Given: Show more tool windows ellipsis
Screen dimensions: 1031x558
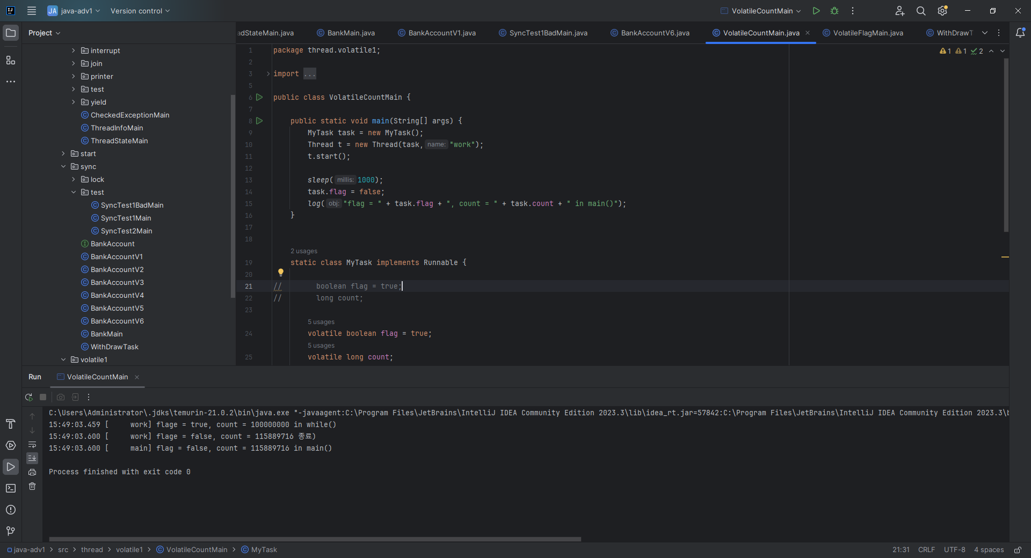Looking at the screenshot, I should coord(11,82).
